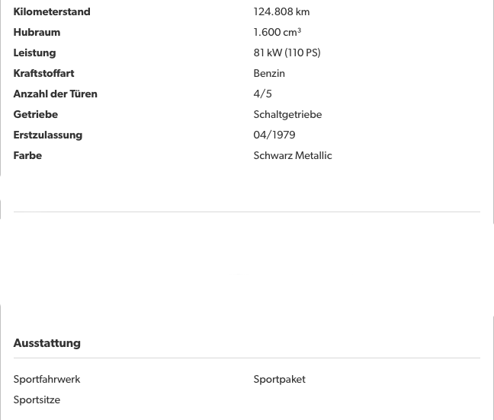The height and width of the screenshot is (420, 494).
Task: Click the Sportfahrwerk equipment item
Action: pos(47,379)
